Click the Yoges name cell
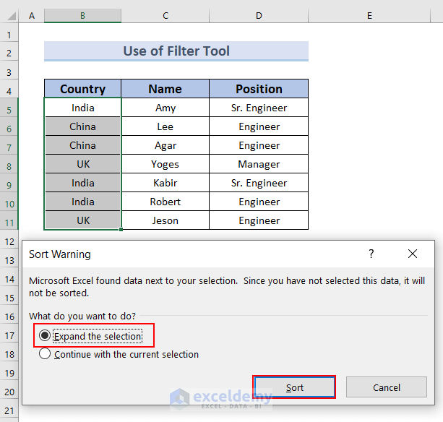This screenshot has height=422, width=443. pyautogui.click(x=165, y=164)
